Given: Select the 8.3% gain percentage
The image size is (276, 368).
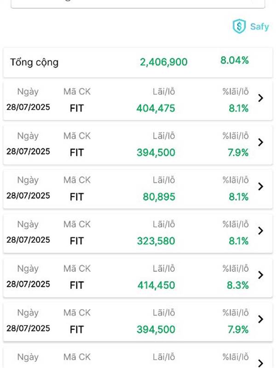Looking at the screenshot, I should [238, 285].
